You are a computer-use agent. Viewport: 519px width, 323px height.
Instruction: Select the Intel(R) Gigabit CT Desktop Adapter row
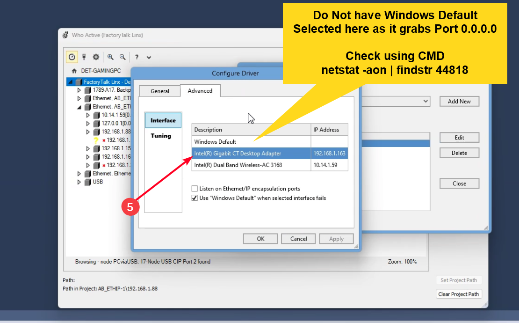point(270,154)
